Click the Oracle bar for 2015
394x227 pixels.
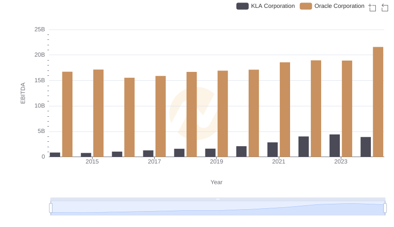coord(98,113)
